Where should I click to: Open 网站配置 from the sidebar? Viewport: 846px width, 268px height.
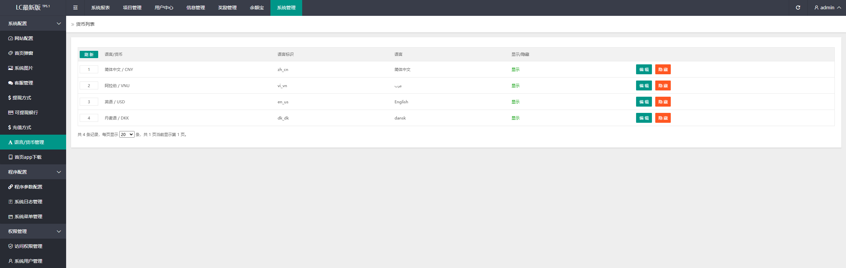coord(24,38)
